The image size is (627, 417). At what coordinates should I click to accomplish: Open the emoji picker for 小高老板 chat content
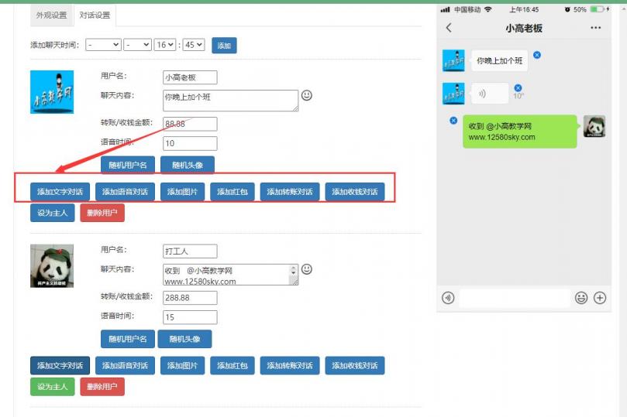coord(307,95)
